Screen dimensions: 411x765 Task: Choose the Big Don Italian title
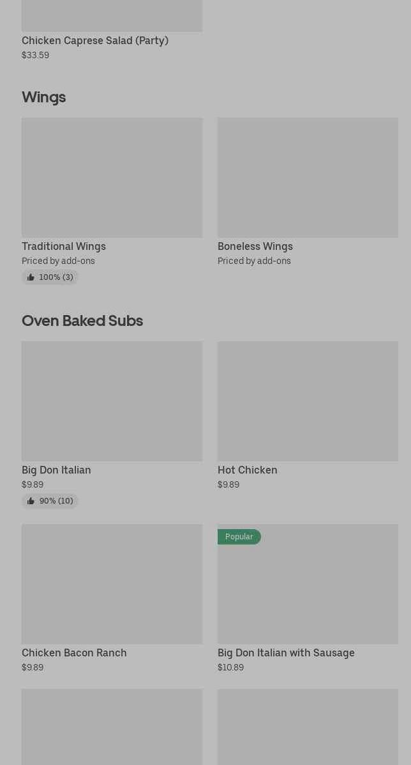coord(57,470)
